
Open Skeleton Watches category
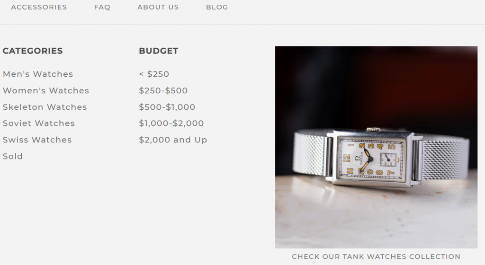45,107
